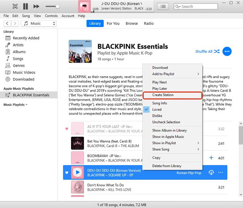The width and height of the screenshot is (243, 208).
Task: Open the File menu
Action: coord(6,15)
